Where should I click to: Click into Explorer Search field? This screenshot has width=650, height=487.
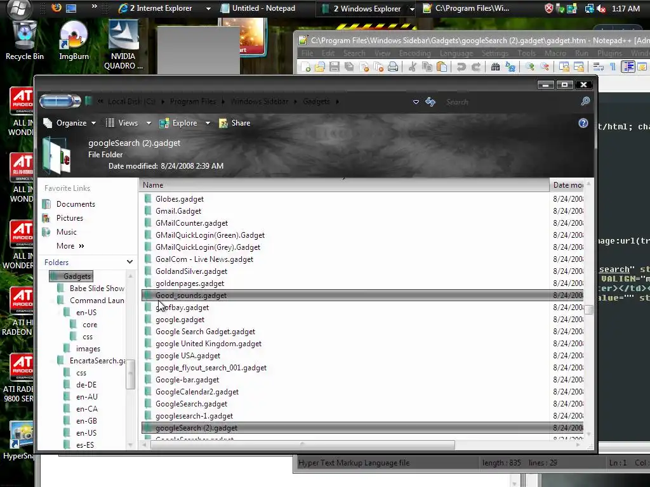point(510,102)
